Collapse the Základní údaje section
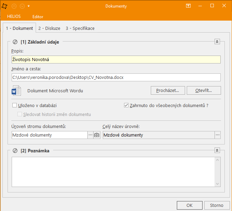The image size is (232, 211). click(217, 42)
